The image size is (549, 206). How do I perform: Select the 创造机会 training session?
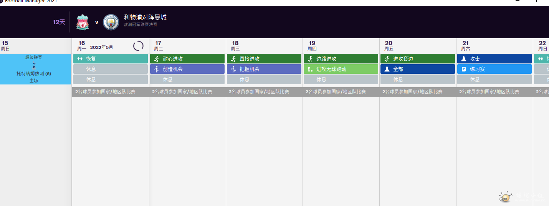click(x=187, y=69)
